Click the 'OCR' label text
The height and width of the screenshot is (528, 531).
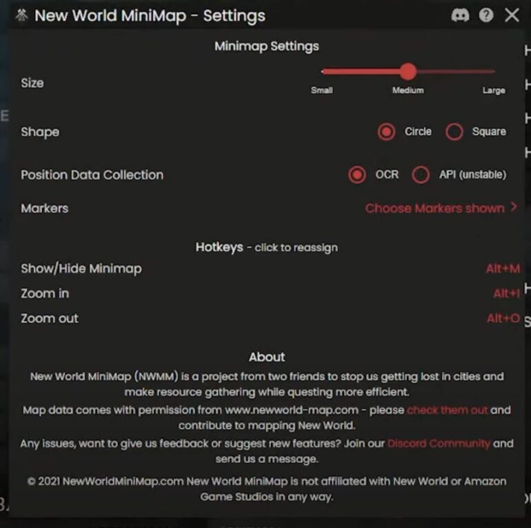coord(387,174)
